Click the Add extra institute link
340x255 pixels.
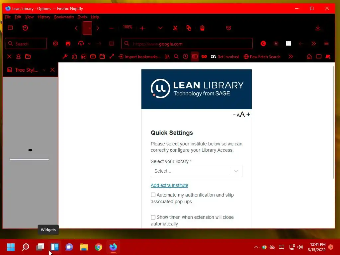[169, 185]
